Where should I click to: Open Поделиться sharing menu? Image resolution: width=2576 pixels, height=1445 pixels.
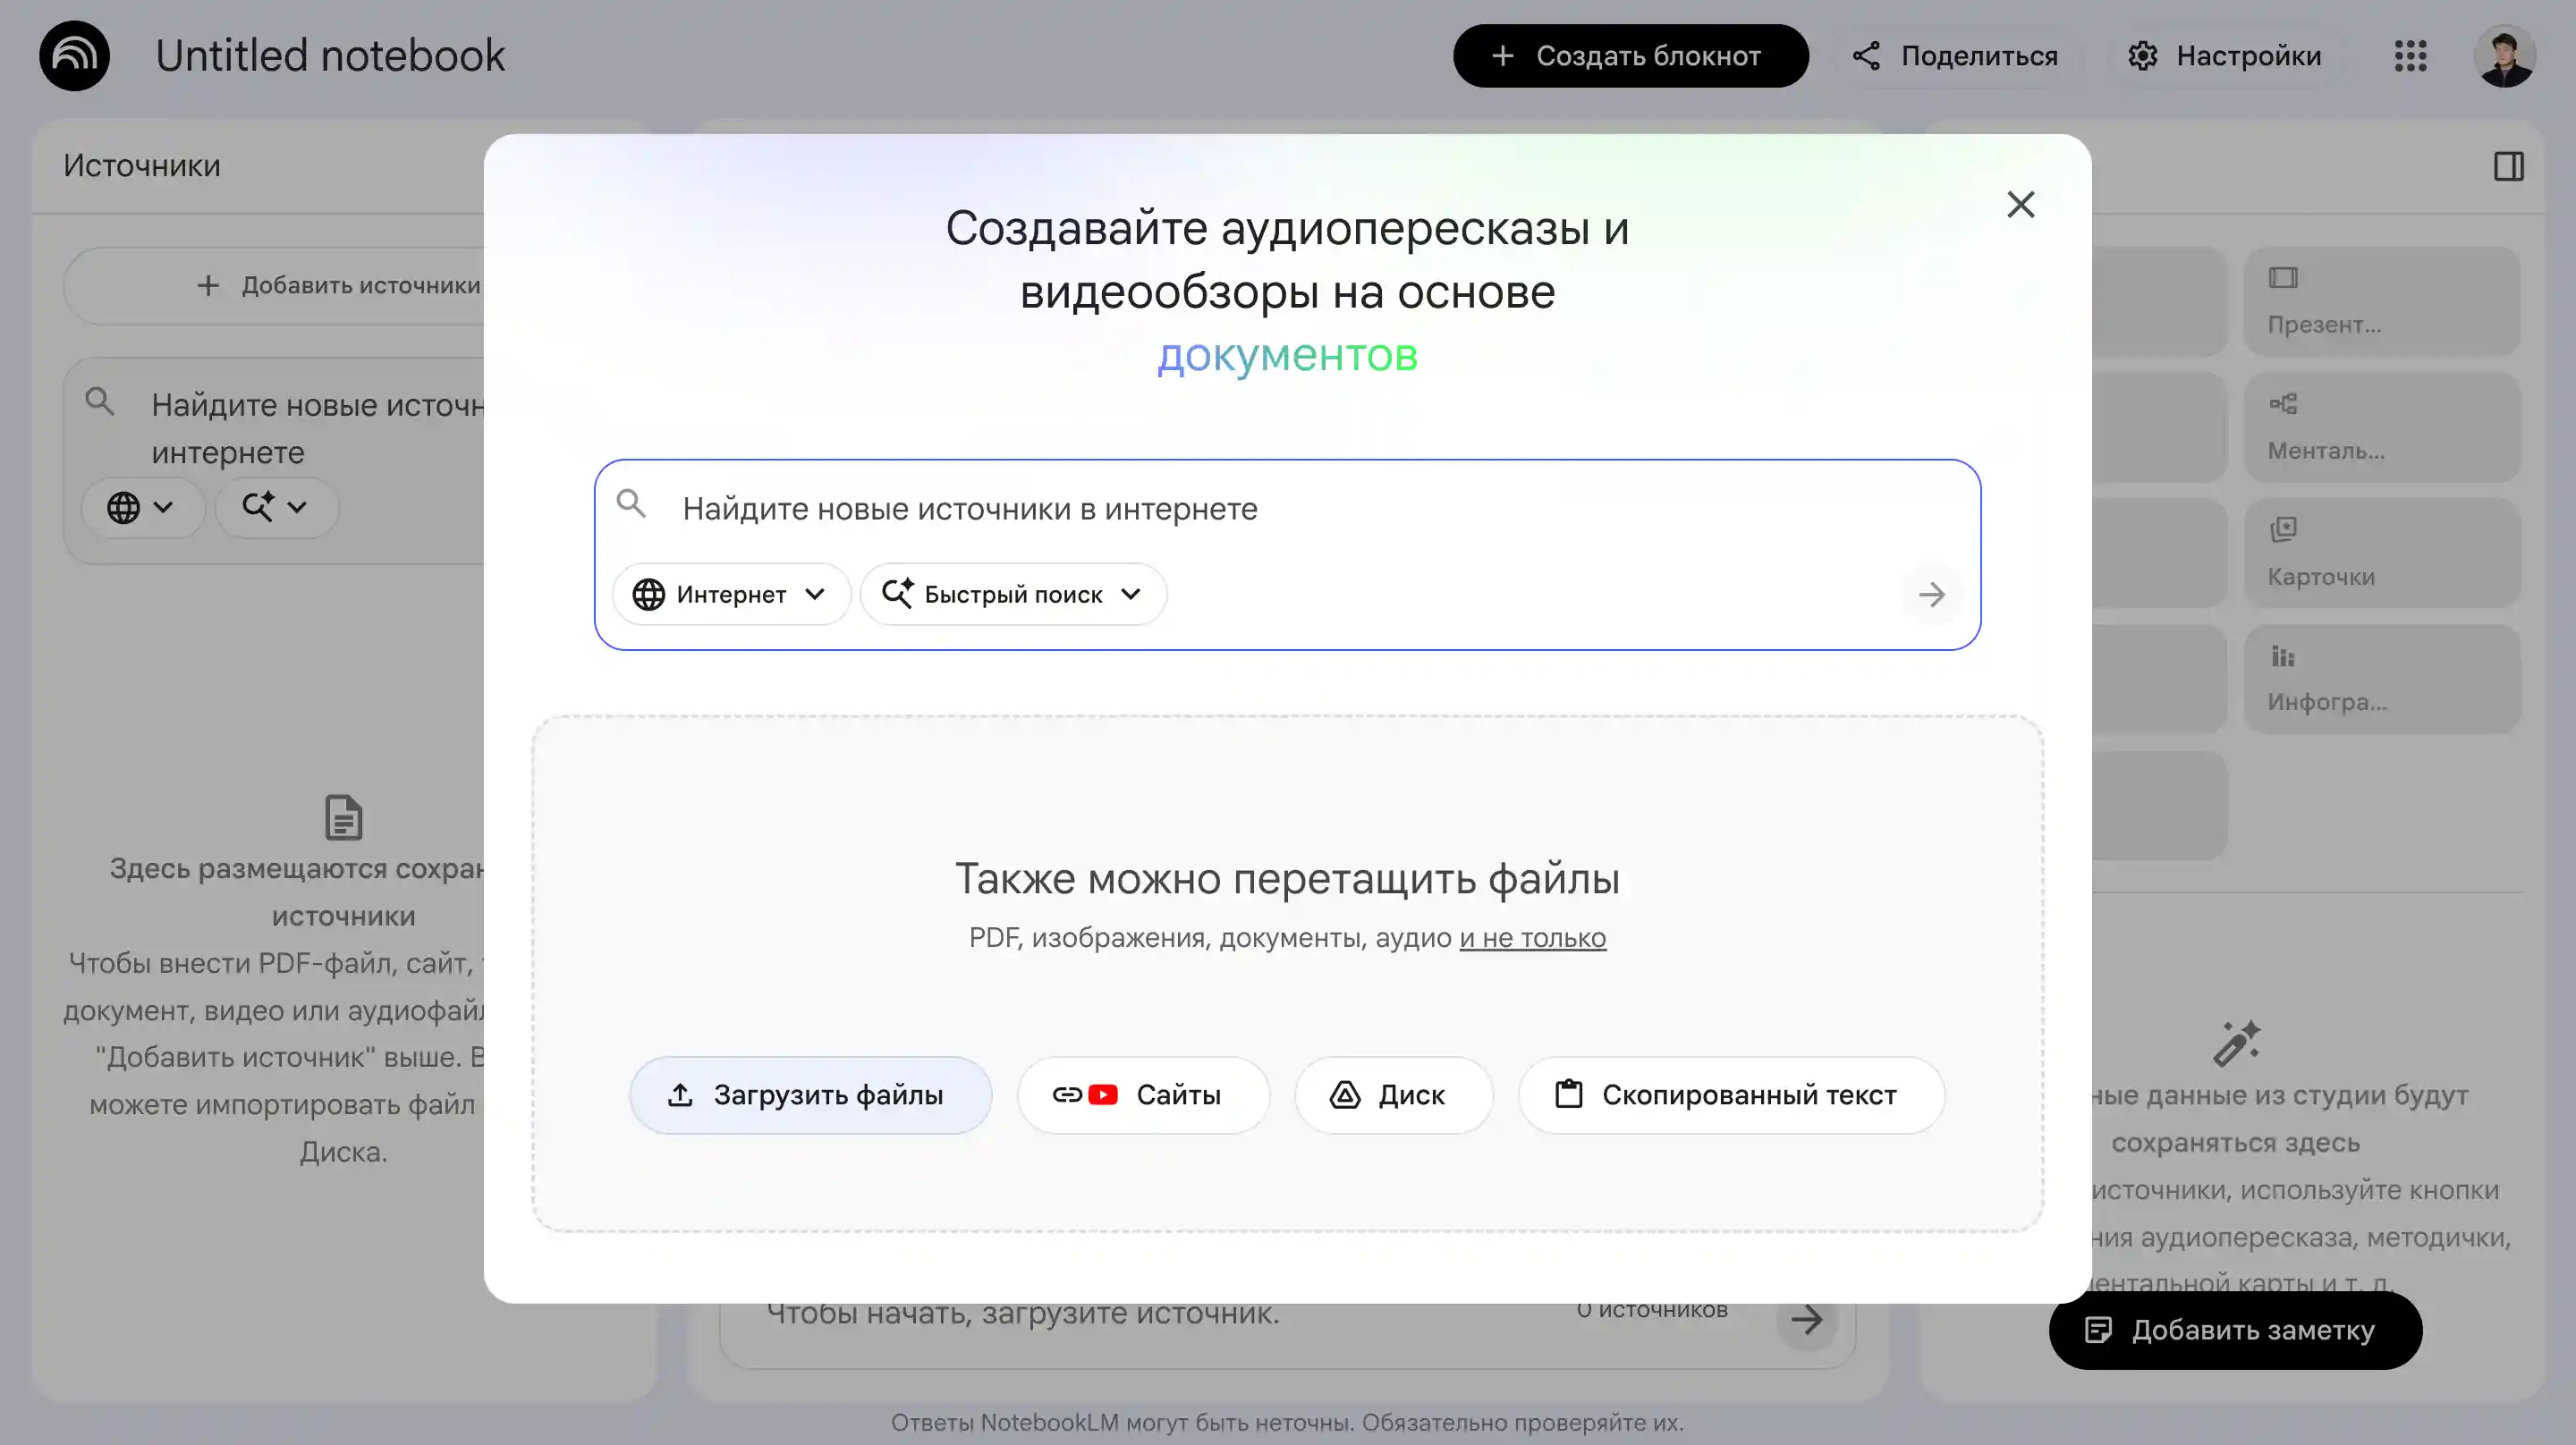coord(1954,56)
